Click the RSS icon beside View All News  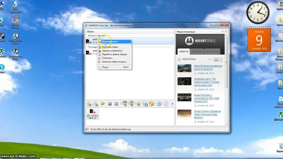point(179,59)
